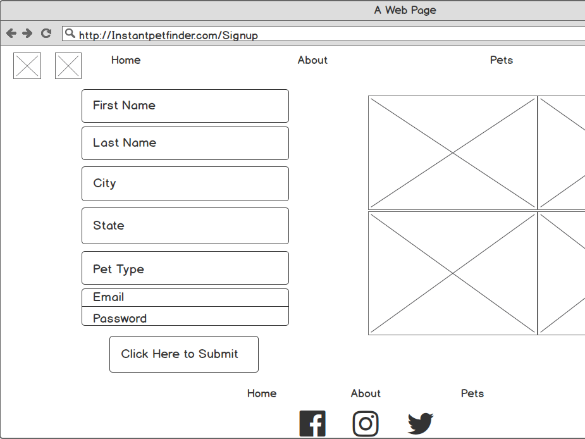The height and width of the screenshot is (439, 585).
Task: Click the address bar URL field
Action: (323, 34)
